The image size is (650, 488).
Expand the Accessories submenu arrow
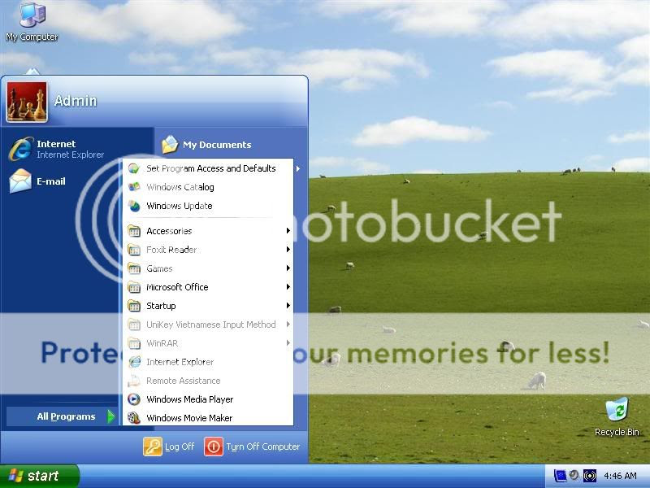288,231
